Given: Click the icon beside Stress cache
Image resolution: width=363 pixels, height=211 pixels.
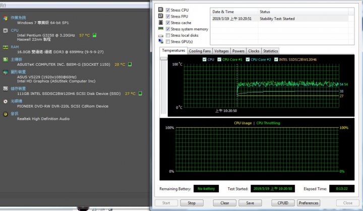Looking at the screenshot, I should (x=161, y=23).
